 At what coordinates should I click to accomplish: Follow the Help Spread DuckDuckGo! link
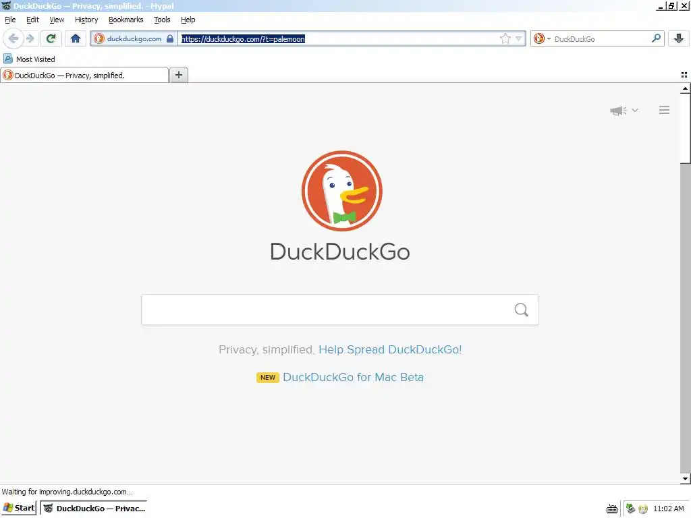[390, 350]
